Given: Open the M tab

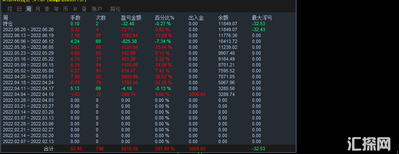Looking at the screenshot, I should point(75,9).
